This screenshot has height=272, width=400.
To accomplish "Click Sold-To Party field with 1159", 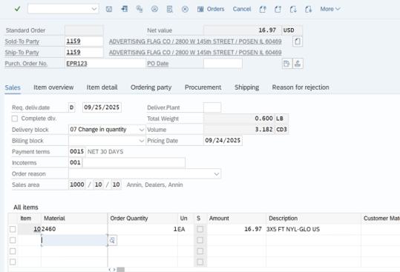I will click(84, 42).
